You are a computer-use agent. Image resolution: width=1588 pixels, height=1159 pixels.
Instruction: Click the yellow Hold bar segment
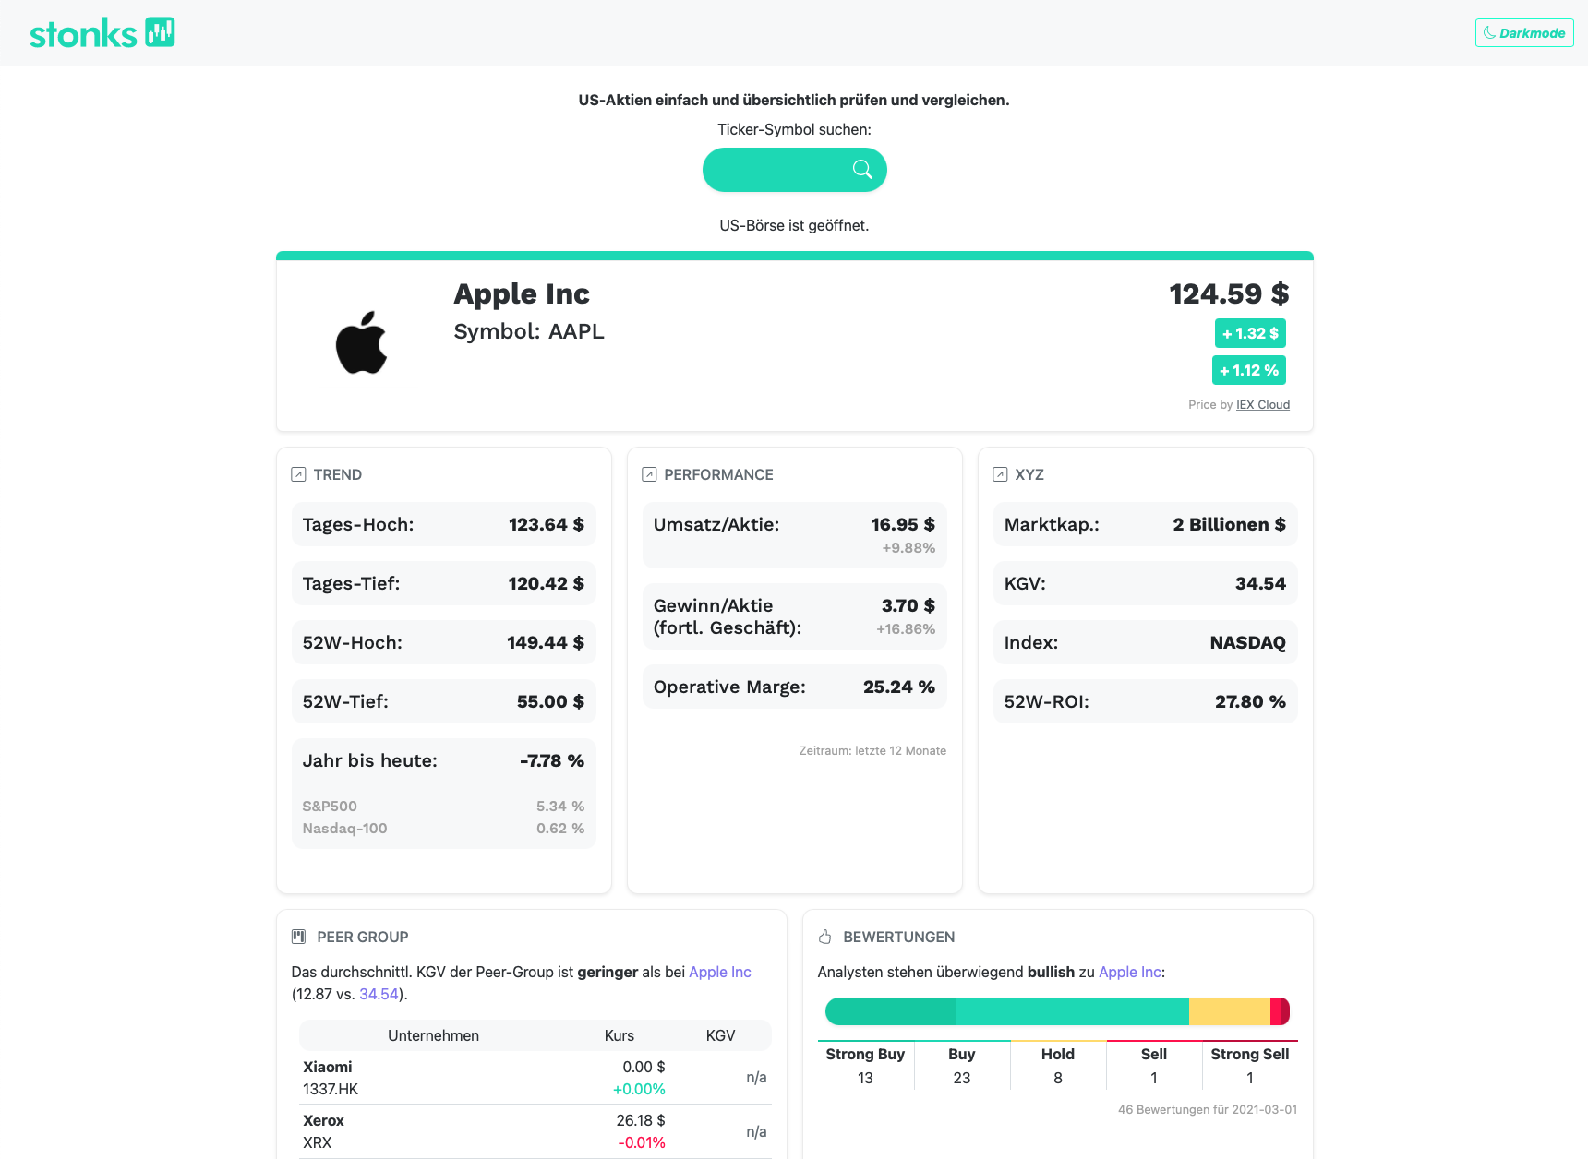(x=1229, y=1011)
